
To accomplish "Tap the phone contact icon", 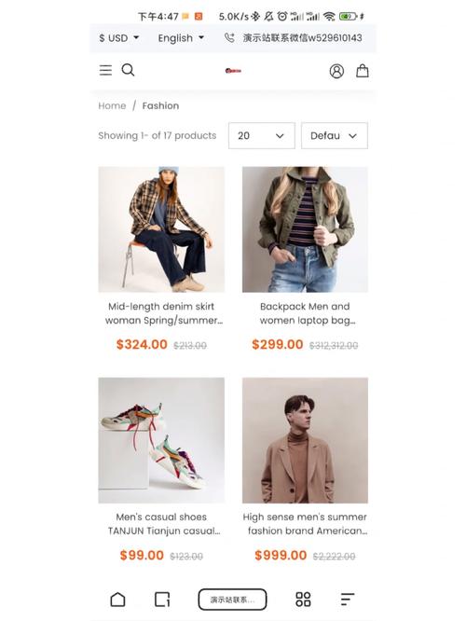I will click(229, 37).
